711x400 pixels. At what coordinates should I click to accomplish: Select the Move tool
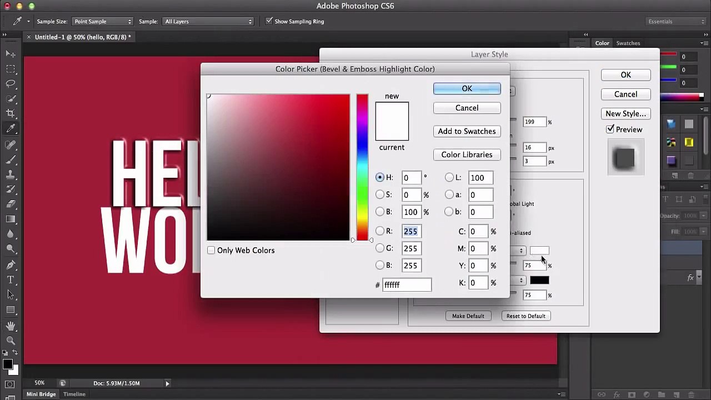[11, 54]
